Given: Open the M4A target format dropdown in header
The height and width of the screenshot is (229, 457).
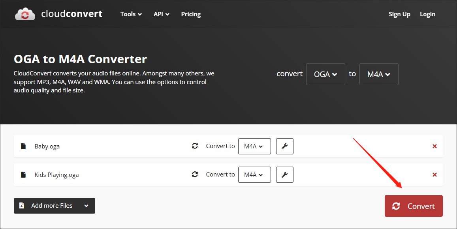Looking at the screenshot, I should [379, 74].
